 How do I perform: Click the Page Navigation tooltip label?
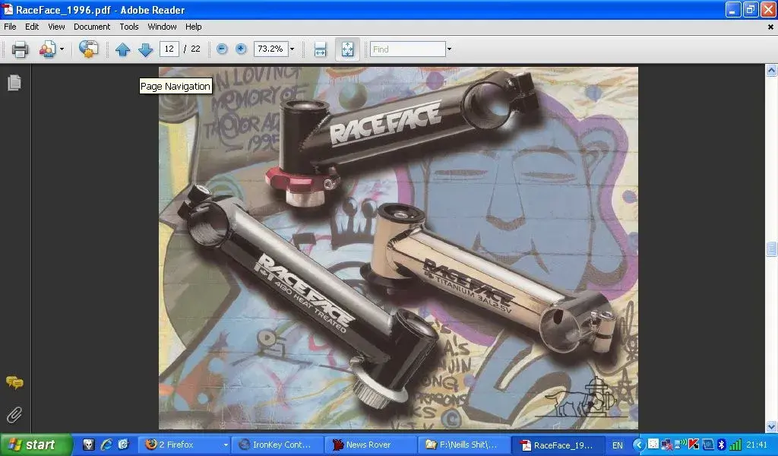(176, 87)
